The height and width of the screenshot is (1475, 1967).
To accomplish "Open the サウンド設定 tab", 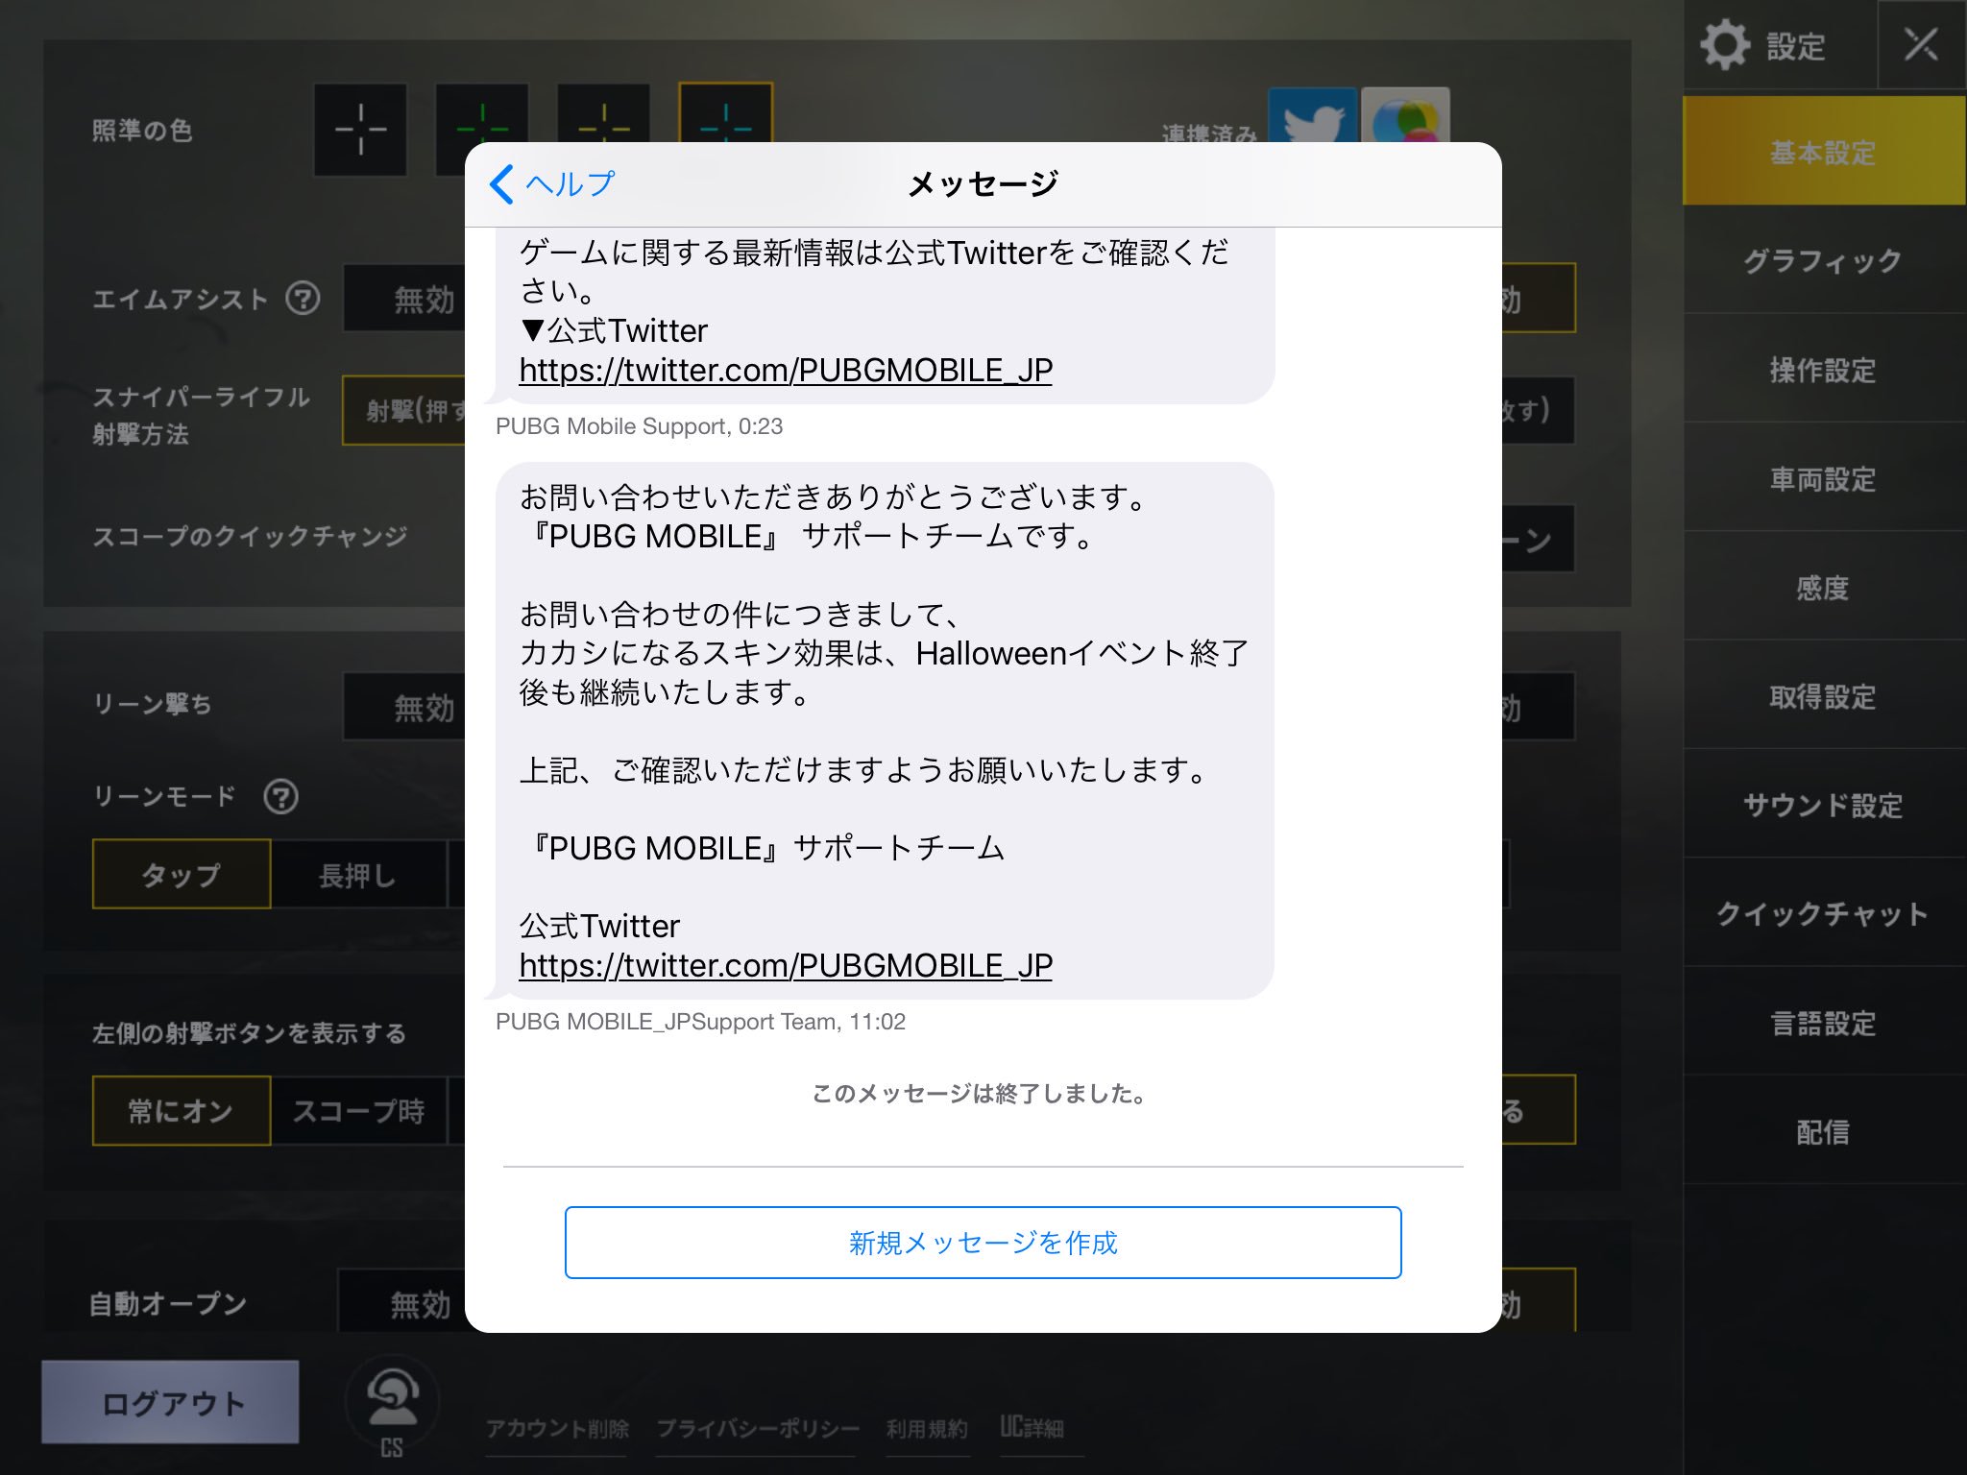I will pyautogui.click(x=1822, y=805).
